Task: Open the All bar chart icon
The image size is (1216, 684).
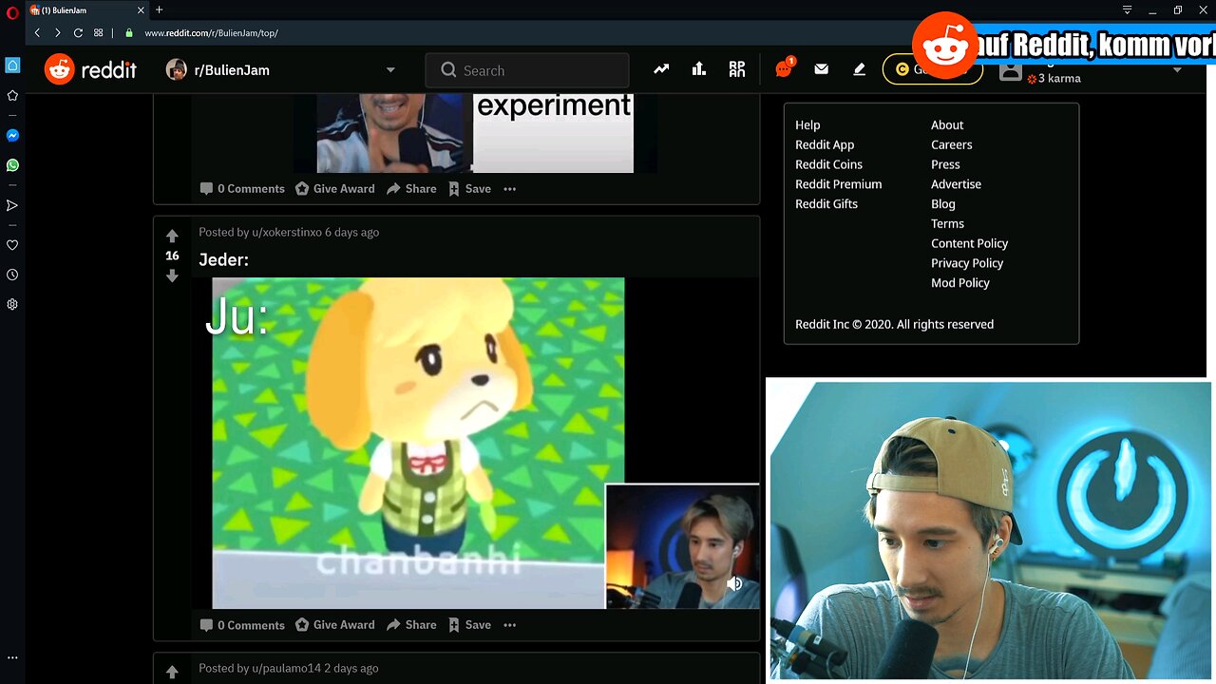Action: point(699,69)
